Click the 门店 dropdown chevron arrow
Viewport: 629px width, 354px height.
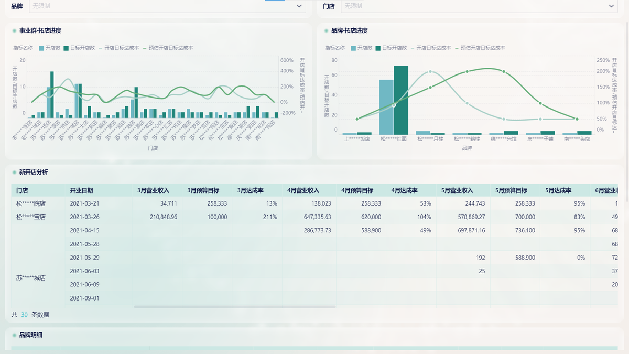[611, 6]
